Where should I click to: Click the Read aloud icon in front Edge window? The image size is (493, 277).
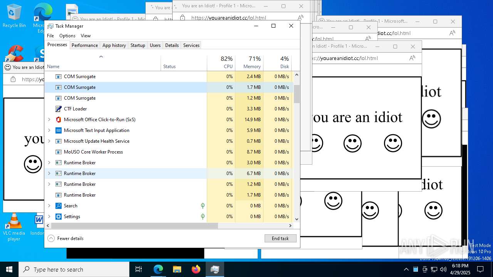(x=412, y=58)
